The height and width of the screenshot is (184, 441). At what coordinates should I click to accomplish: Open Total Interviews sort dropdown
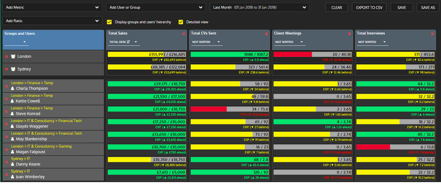(373, 42)
